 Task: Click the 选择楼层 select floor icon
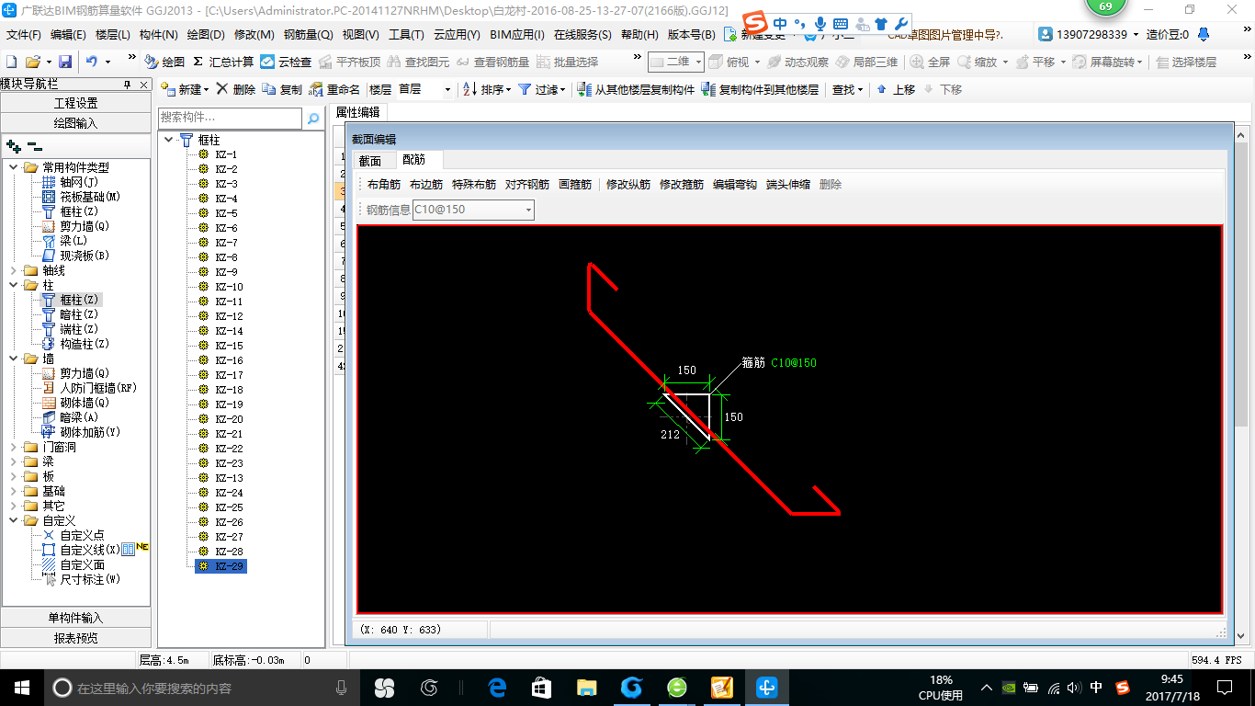[x=1162, y=62]
